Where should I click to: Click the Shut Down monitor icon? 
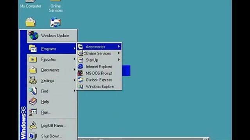click(x=33, y=136)
